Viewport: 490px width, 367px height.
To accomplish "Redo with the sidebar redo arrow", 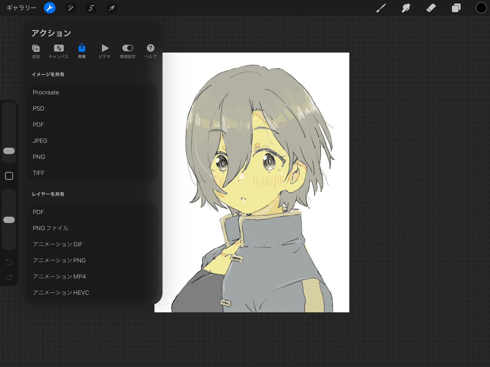I will point(9,277).
